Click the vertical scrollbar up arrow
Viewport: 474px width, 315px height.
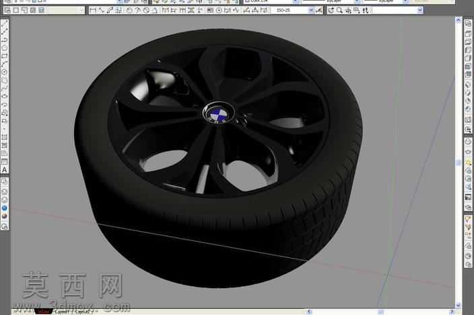(x=458, y=20)
